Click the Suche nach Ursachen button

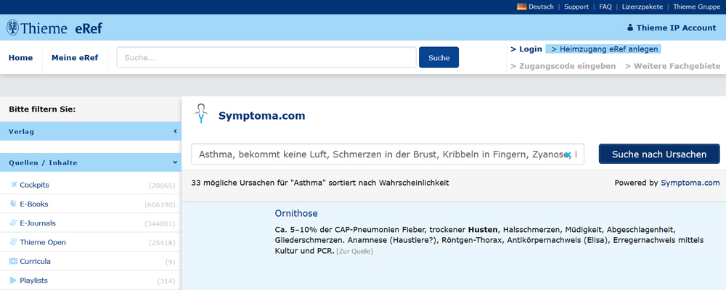point(659,154)
